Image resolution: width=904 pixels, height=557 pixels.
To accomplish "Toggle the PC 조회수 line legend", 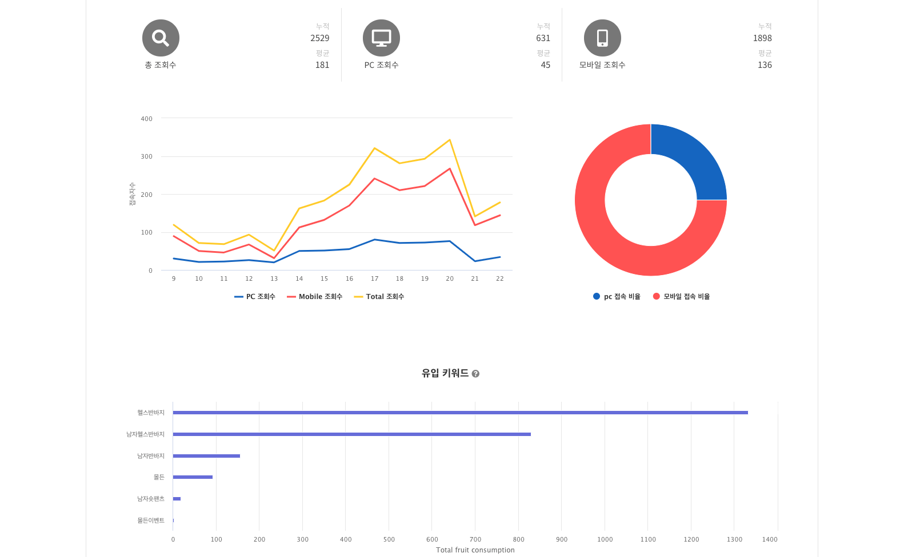I will coord(255,297).
